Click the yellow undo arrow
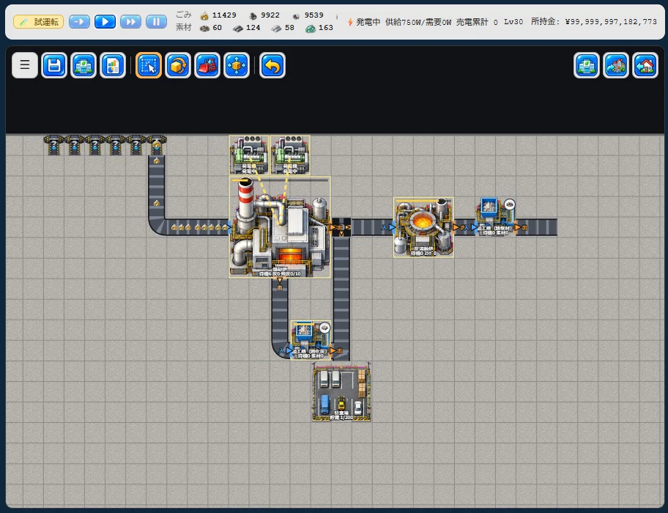The width and height of the screenshot is (668, 513). [272, 65]
